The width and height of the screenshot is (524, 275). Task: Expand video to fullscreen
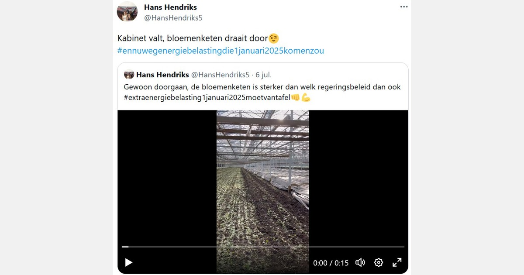[x=397, y=262]
